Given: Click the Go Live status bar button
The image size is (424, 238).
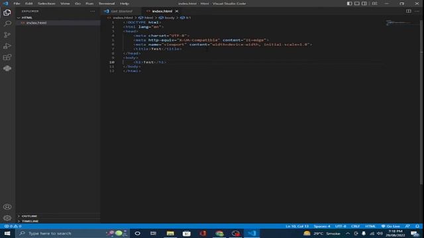Looking at the screenshot, I should 390,226.
